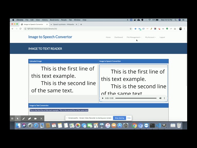This screenshot has width=197, height=148.
Task: Seek on the audio progress bar
Action: pyautogui.click(x=136, y=98)
